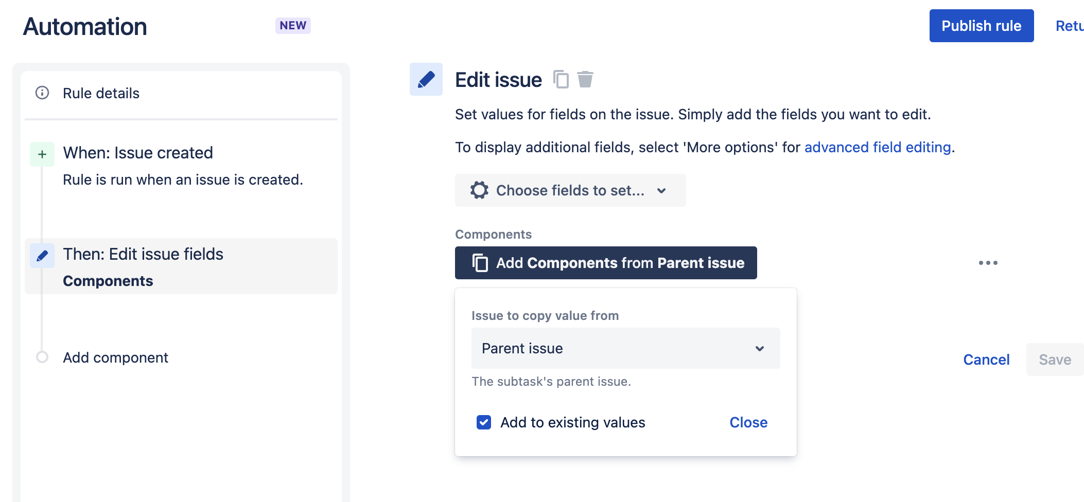
Task: Click the gear icon on Choose fields to set
Action: point(479,190)
